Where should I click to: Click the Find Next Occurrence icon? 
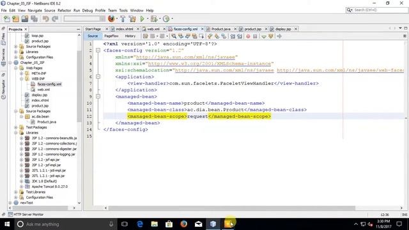(x=187, y=36)
